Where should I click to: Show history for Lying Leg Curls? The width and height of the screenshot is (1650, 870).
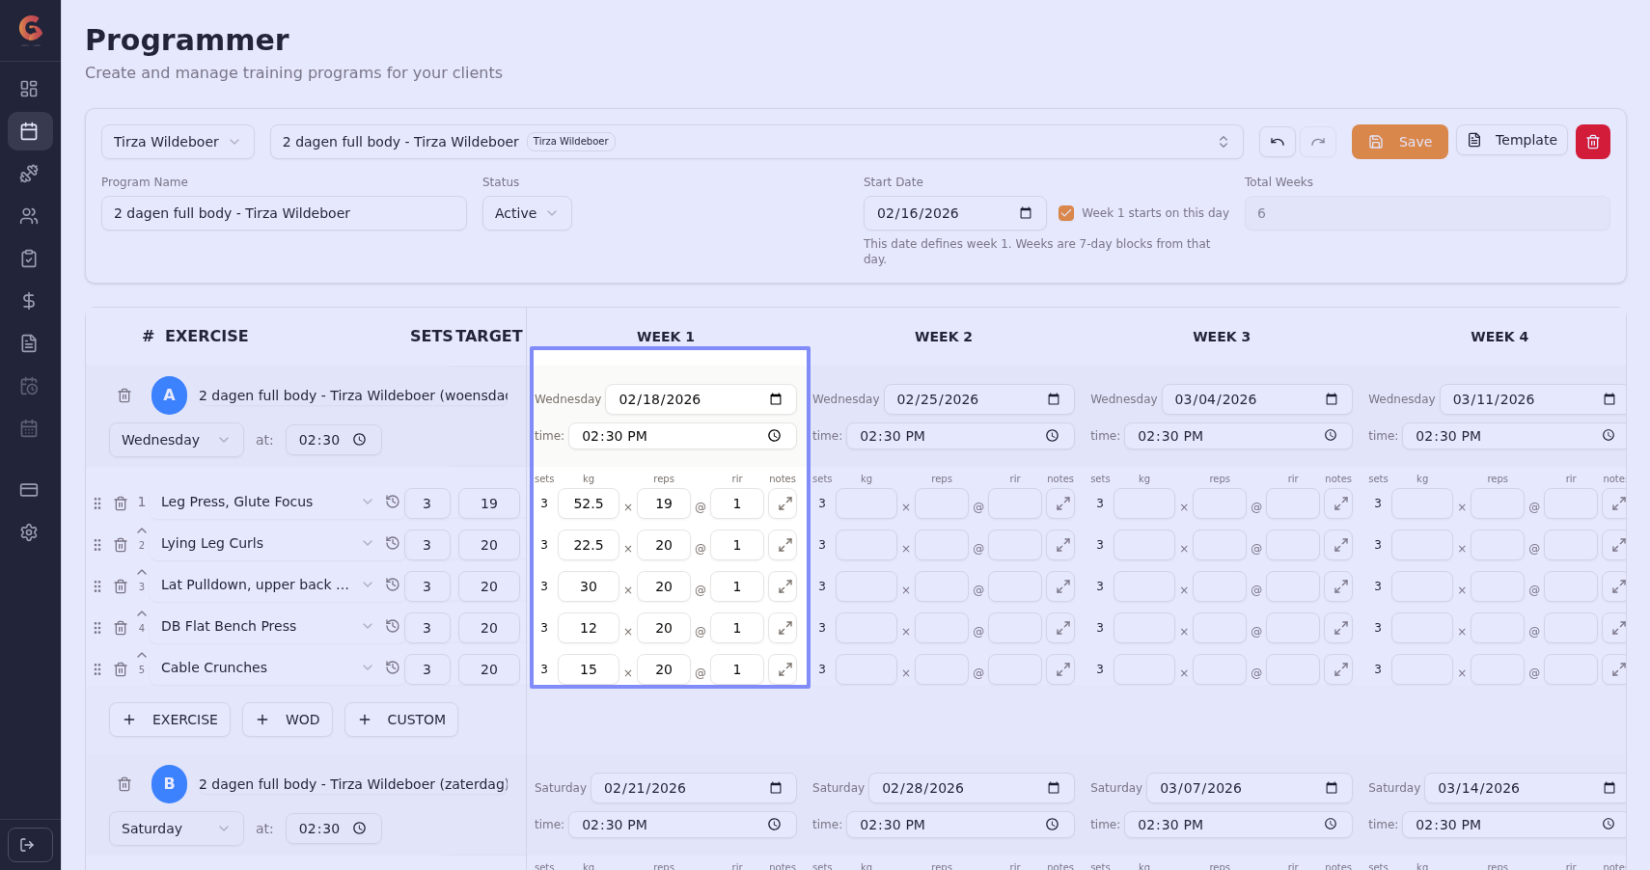[x=392, y=543]
